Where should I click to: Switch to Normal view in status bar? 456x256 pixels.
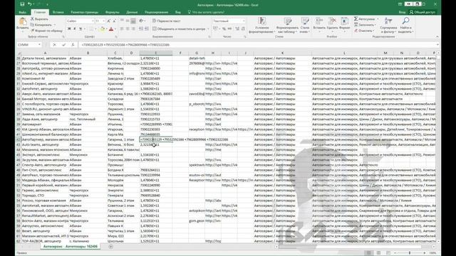point(369,253)
